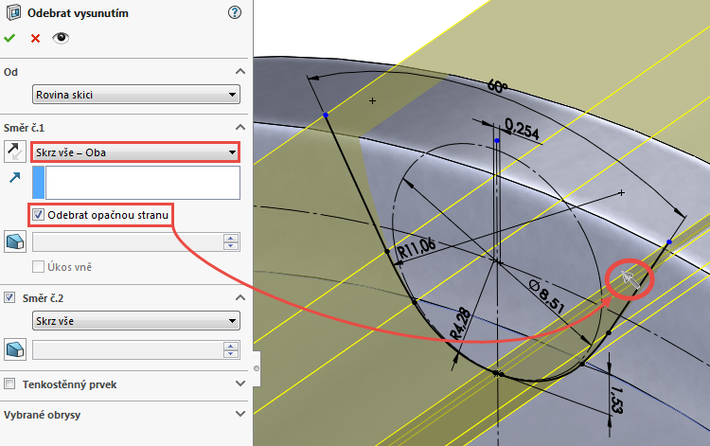Screen dimensions: 710x446
Task: Select the 1,53 dimension
Action: tap(616, 400)
